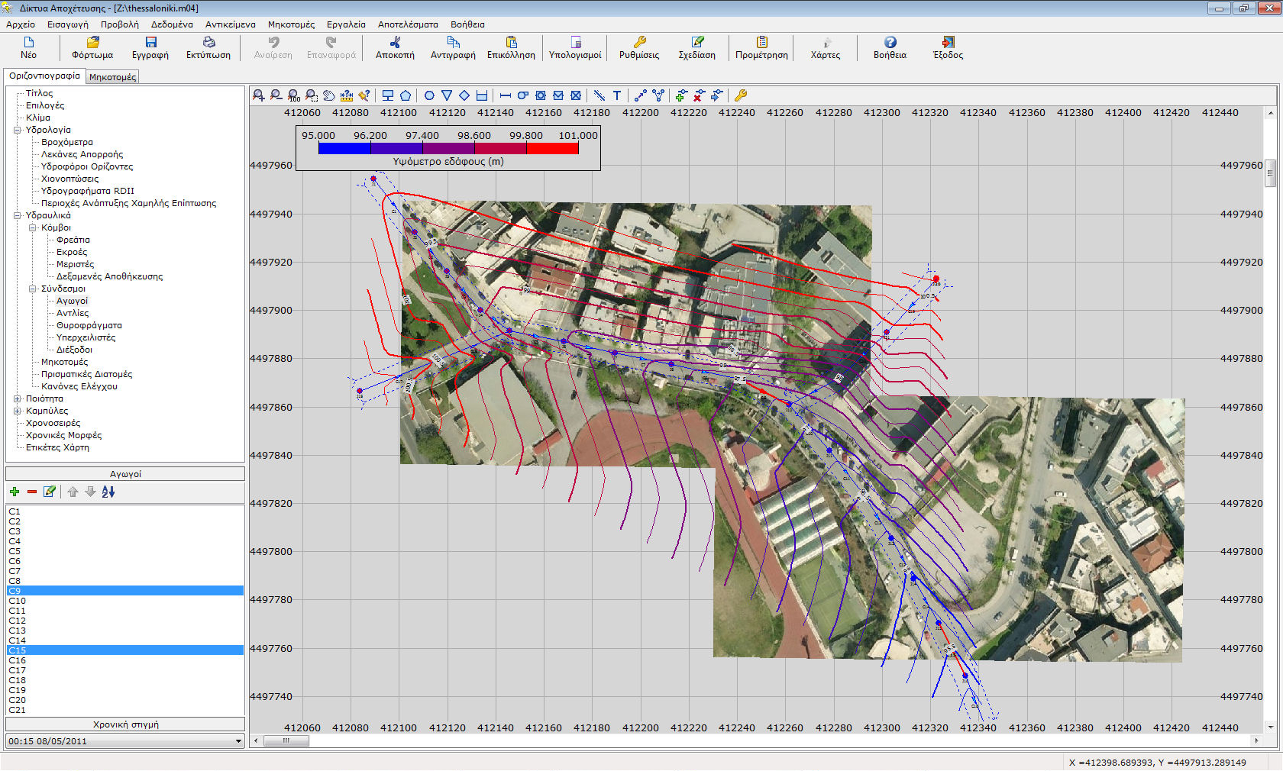Image resolution: width=1283 pixels, height=771 pixels.
Task: Expand the Ποιότητα tree node
Action: click(18, 398)
